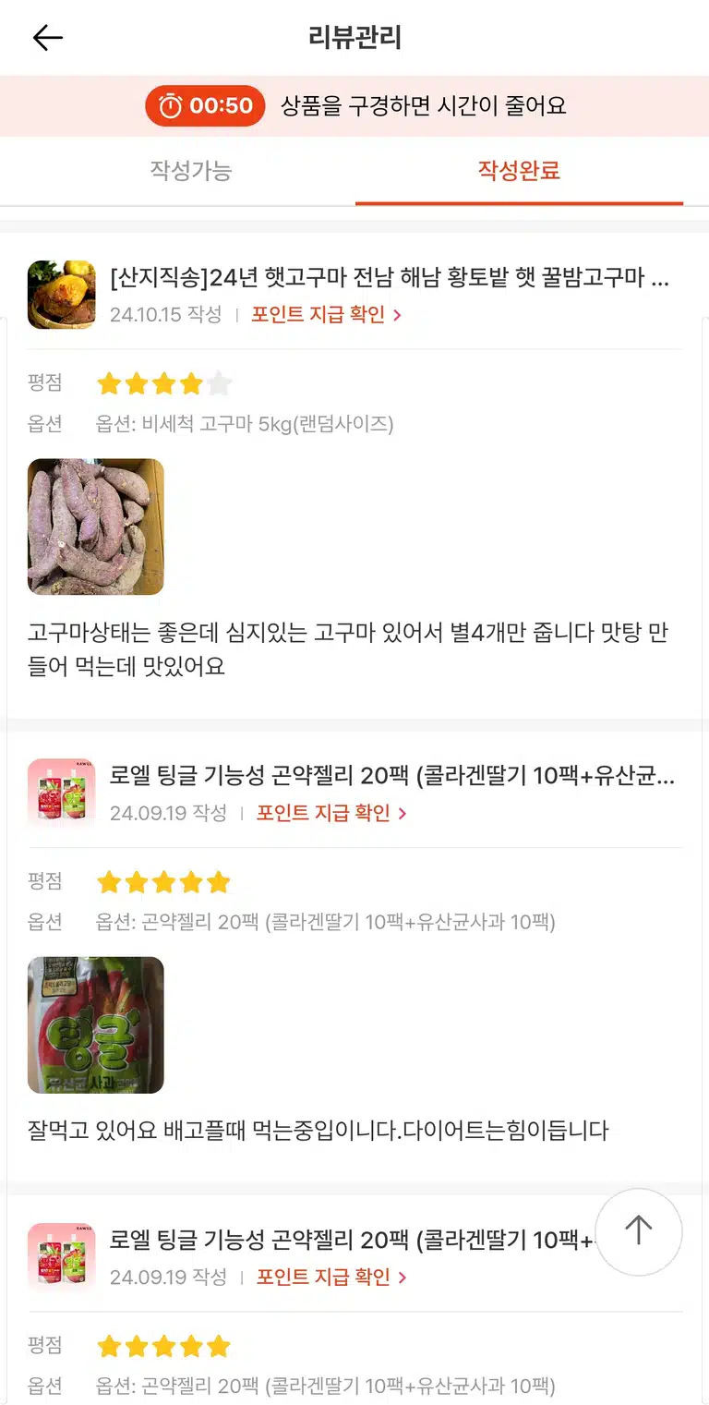Image resolution: width=709 pixels, height=1405 pixels.
Task: Tap the scroll-to-top arrow button
Action: 638,1231
